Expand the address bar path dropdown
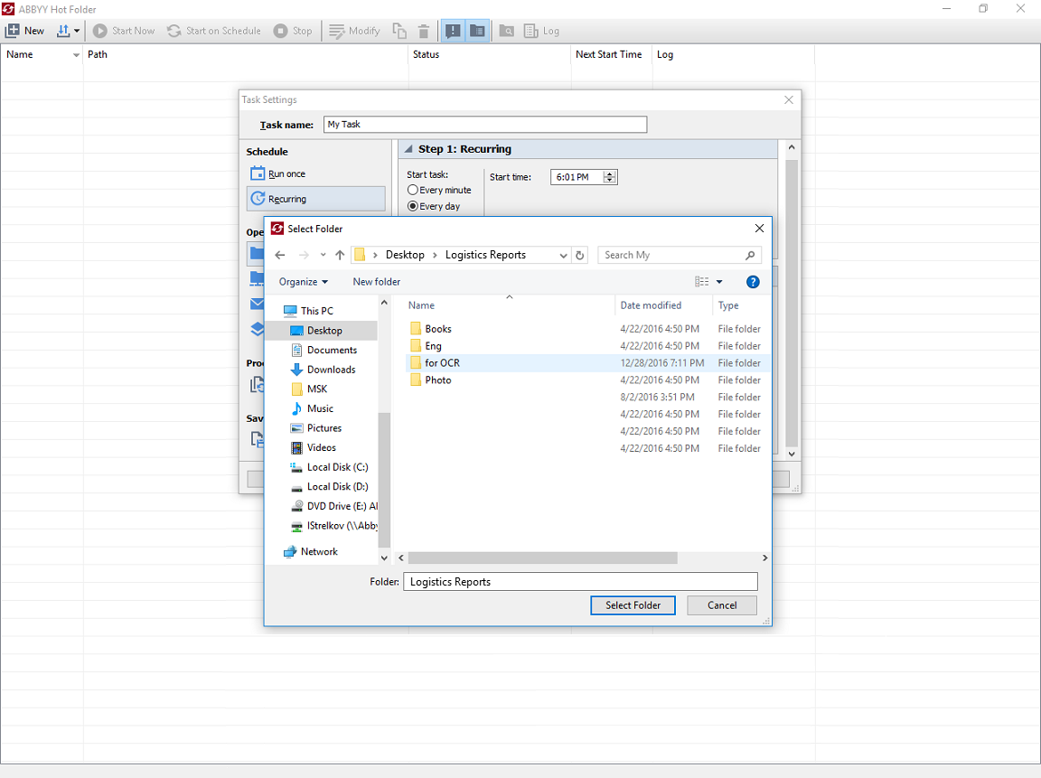Image resolution: width=1041 pixels, height=778 pixels. point(564,256)
